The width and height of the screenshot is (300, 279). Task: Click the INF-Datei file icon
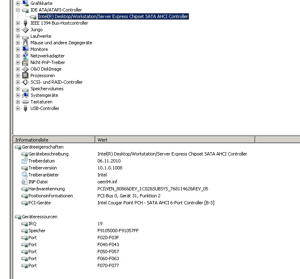tap(24, 182)
